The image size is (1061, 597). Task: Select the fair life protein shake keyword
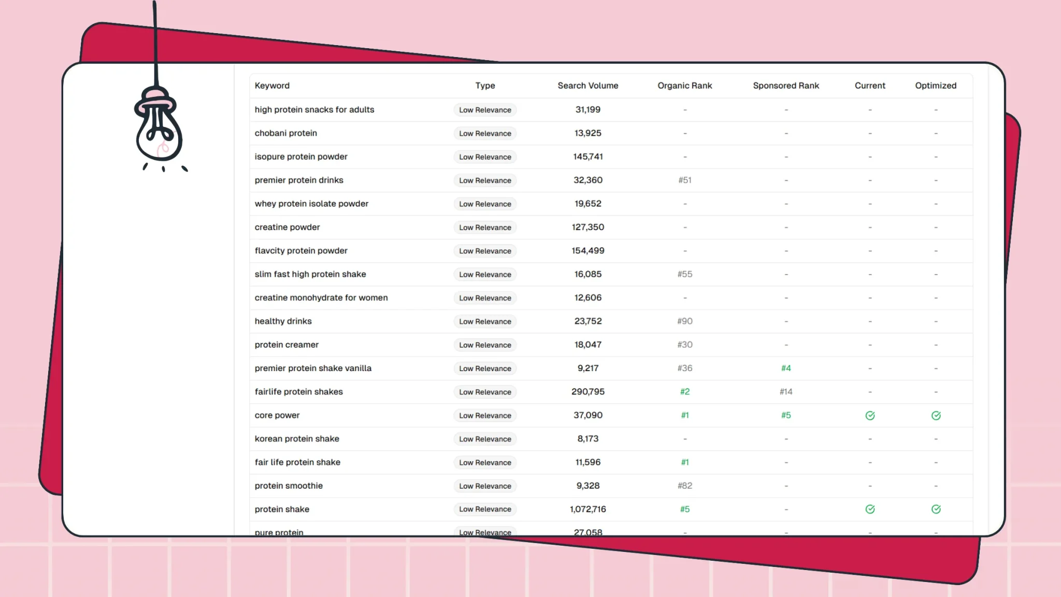(297, 462)
